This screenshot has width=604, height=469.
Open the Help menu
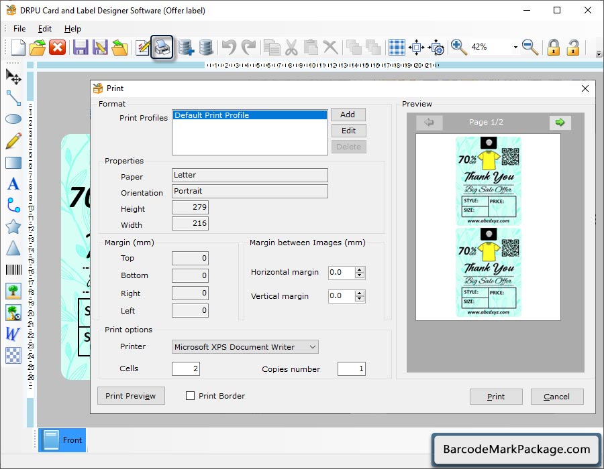[x=72, y=28]
